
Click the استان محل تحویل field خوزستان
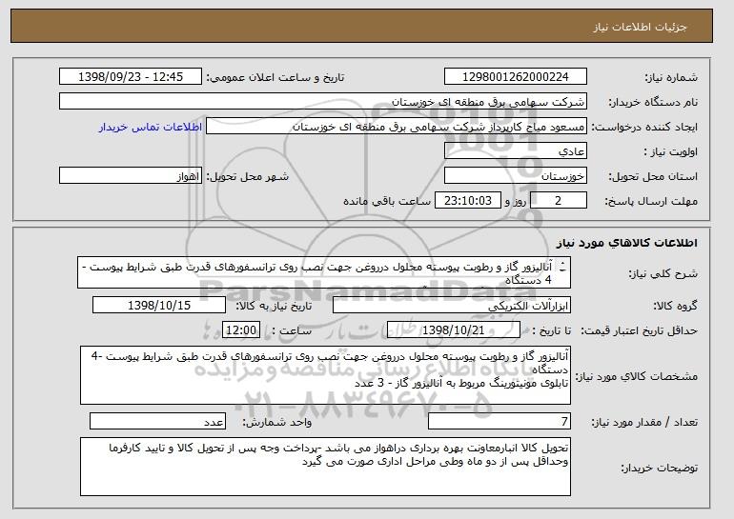tap(516, 176)
